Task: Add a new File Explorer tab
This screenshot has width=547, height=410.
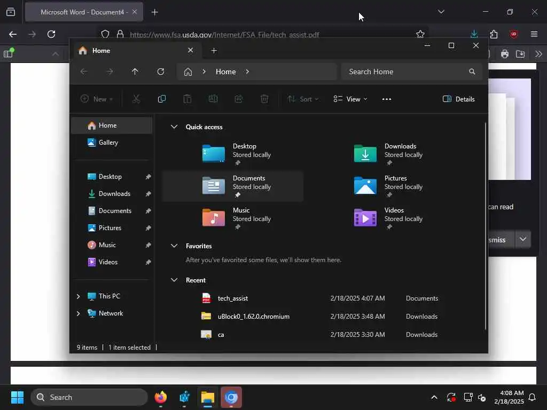Action: tap(214, 51)
